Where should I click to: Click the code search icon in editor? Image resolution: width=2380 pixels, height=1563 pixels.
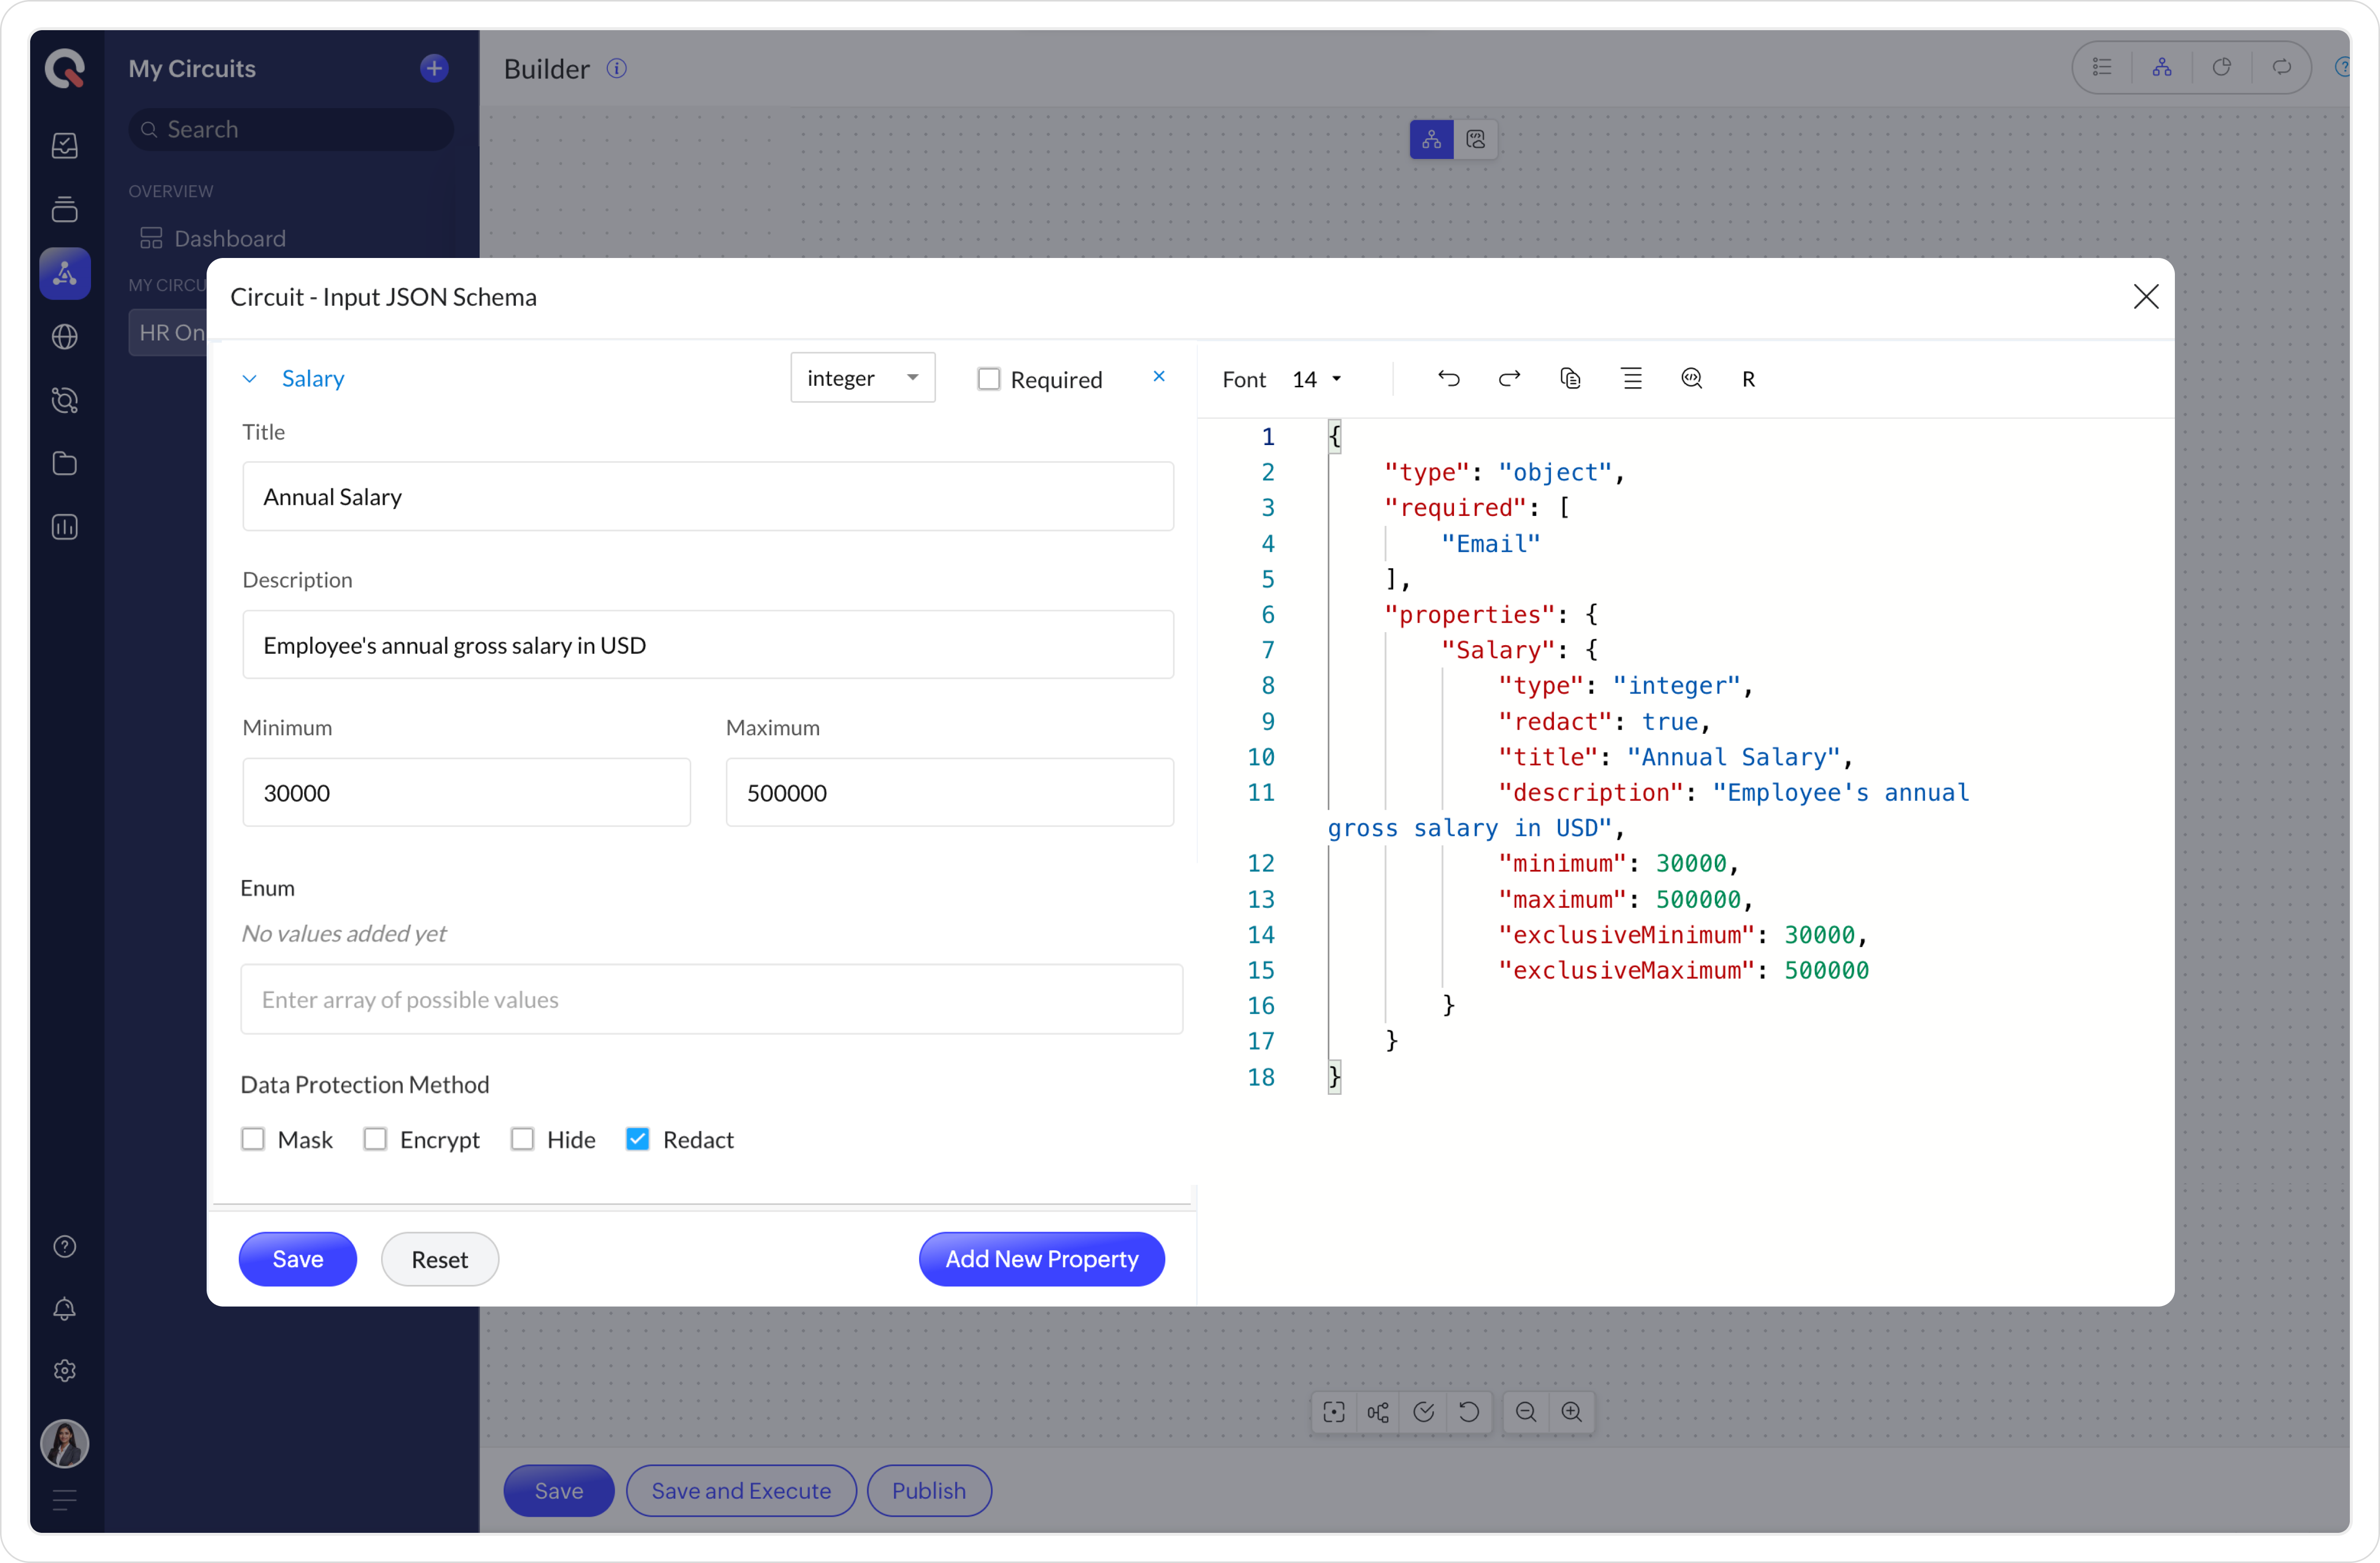click(1691, 378)
